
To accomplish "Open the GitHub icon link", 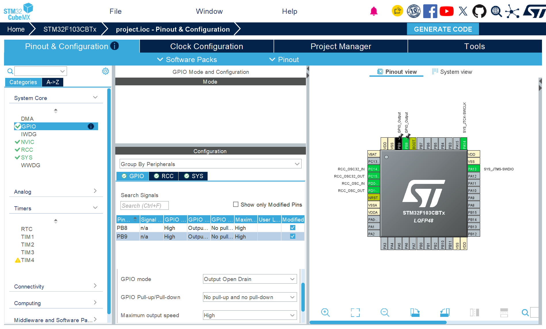I will [x=479, y=11].
